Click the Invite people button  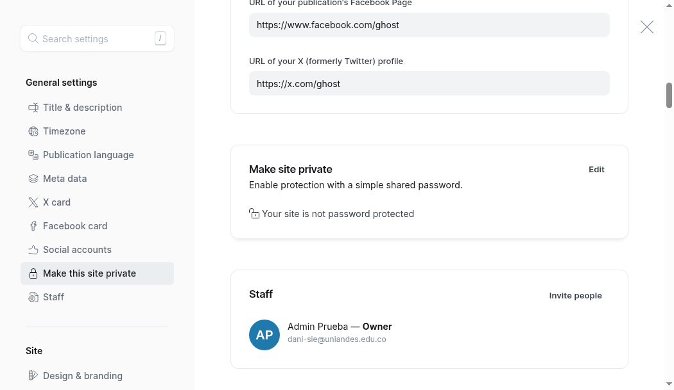point(575,296)
